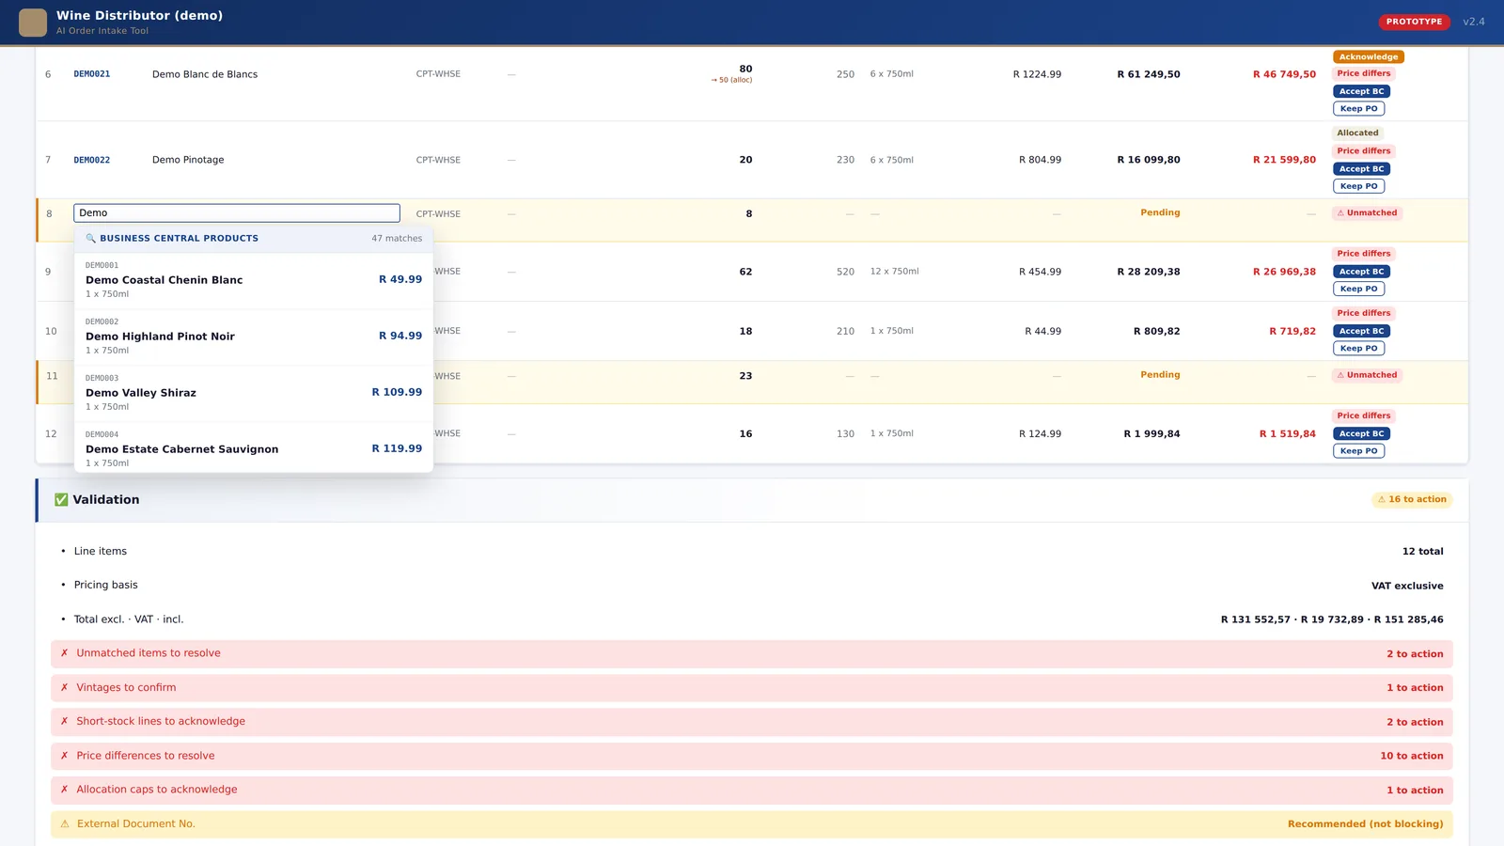Click the green check icon beside Validation
The width and height of the screenshot is (1504, 846).
pos(61,500)
